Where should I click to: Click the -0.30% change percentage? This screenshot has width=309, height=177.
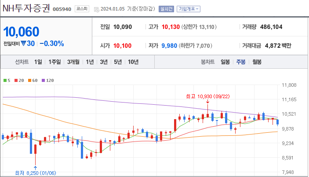coord(52,43)
